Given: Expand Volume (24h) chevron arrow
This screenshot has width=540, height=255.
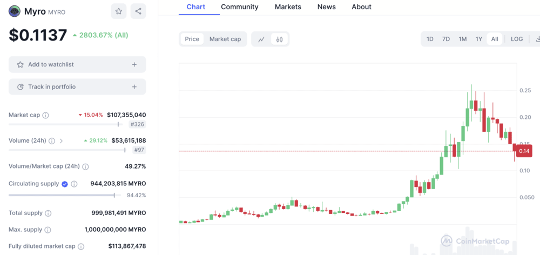Looking at the screenshot, I should click(61, 141).
